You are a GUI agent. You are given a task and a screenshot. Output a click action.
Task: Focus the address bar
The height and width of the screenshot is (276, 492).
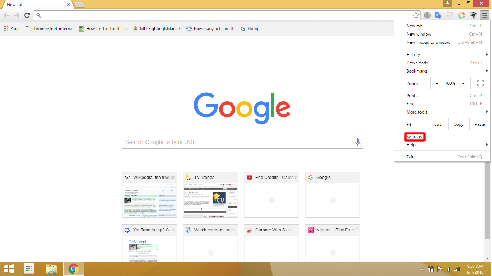(x=227, y=15)
